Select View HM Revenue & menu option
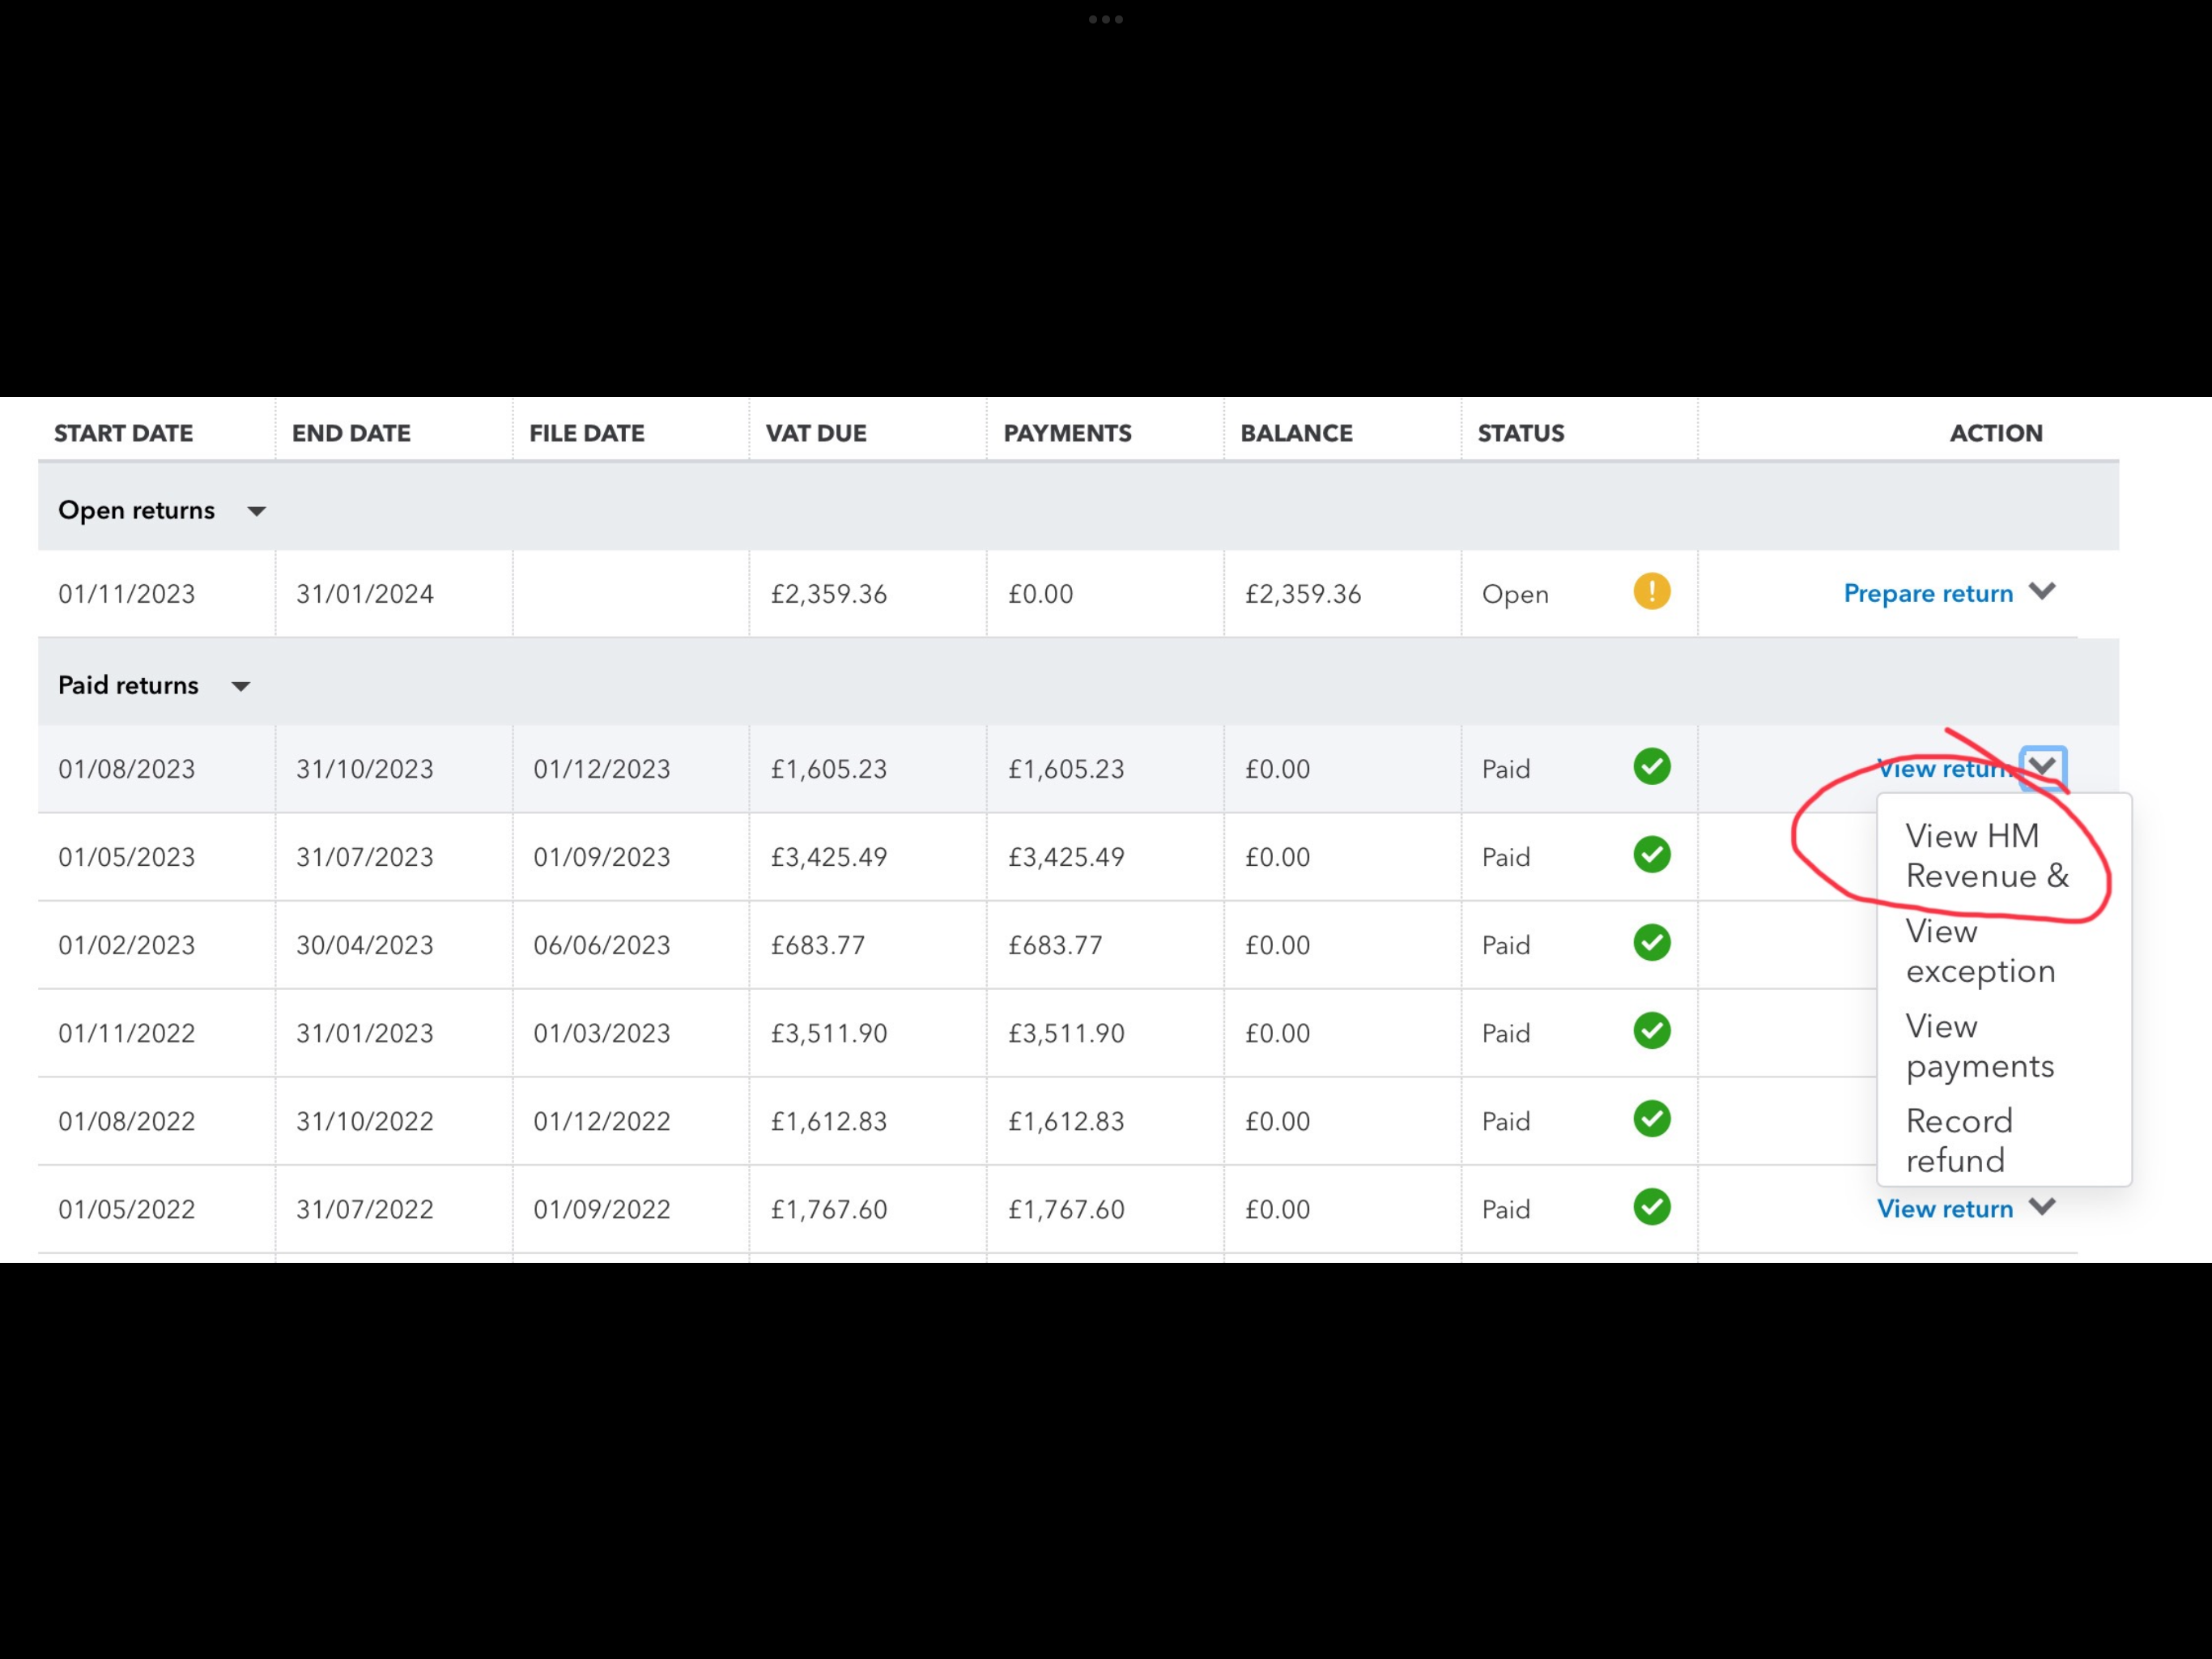This screenshot has width=2212, height=1659. pos(1986,855)
